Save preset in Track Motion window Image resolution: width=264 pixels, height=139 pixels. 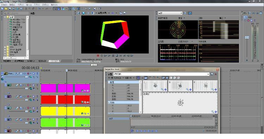pyautogui.click(x=212, y=74)
